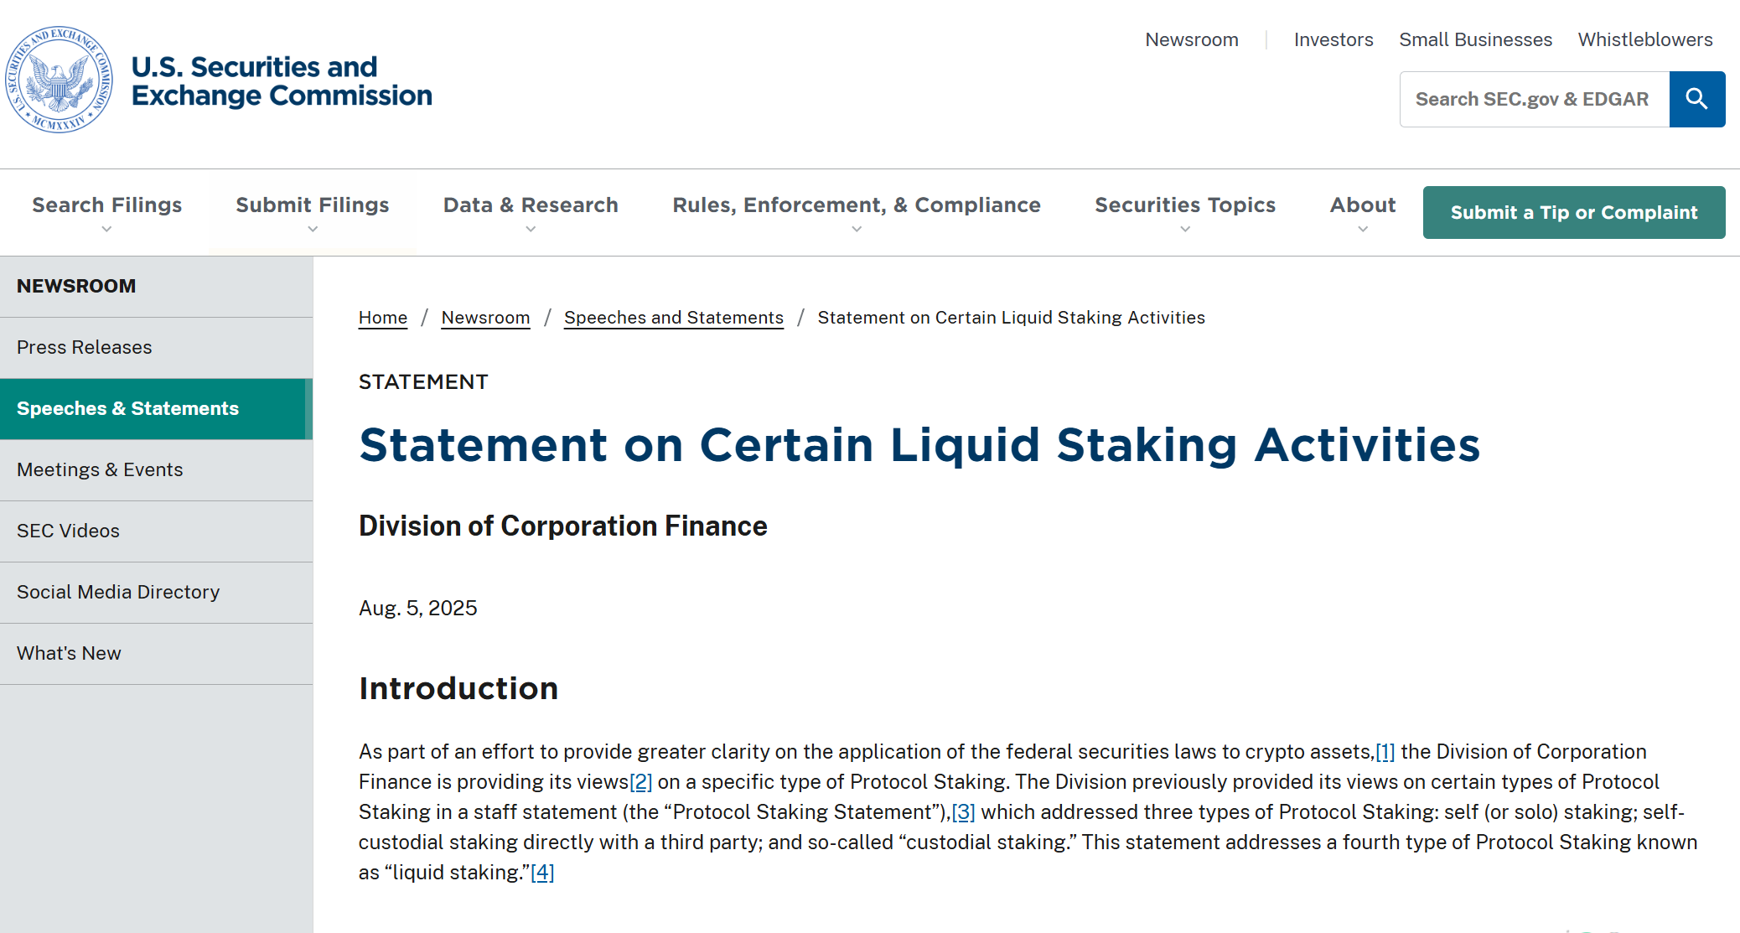Click Submit a Tip or Complaint
This screenshot has height=933, width=1740.
[1574, 212]
